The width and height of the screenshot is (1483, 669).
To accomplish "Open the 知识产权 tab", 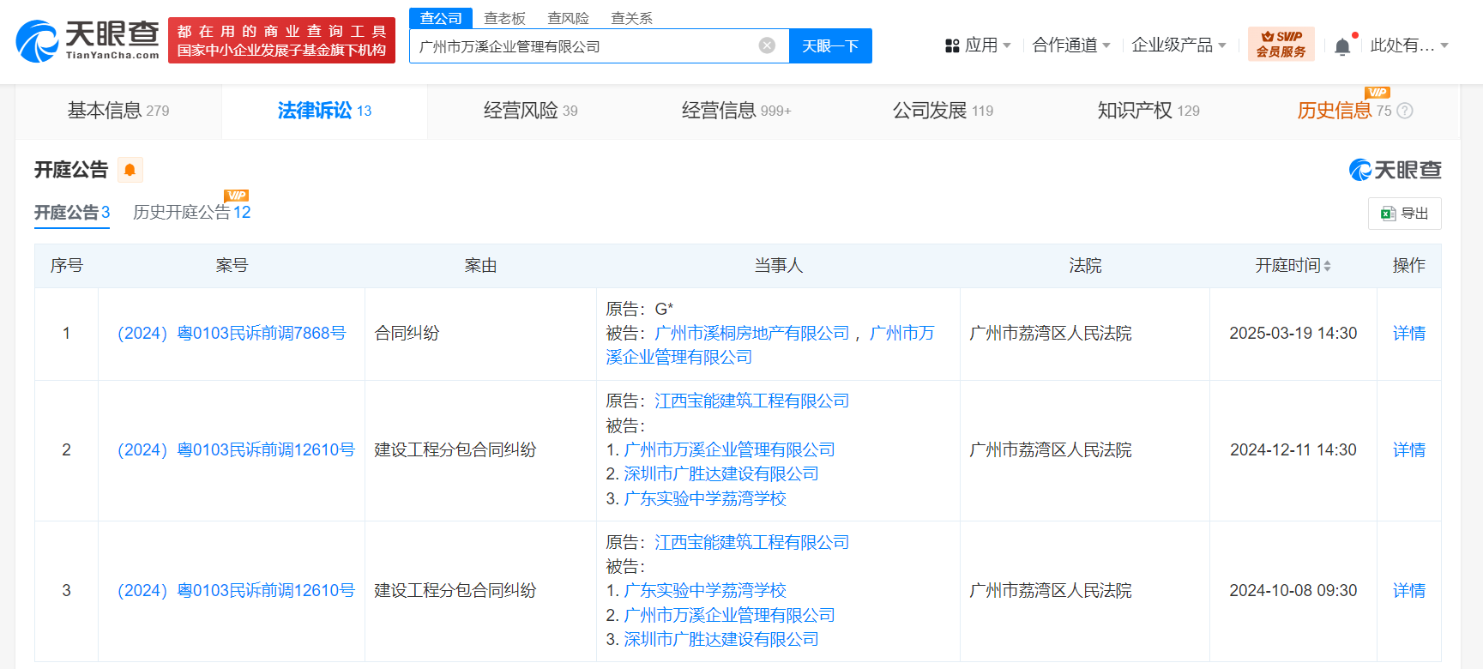I will pos(1148,111).
